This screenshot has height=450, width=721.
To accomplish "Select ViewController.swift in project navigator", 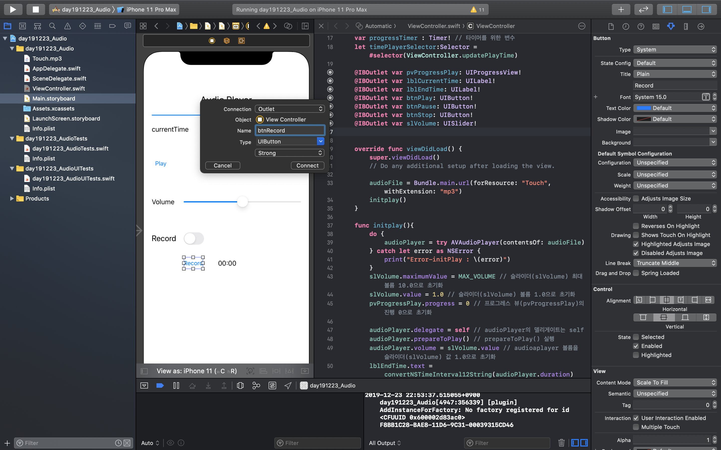I will point(58,88).
